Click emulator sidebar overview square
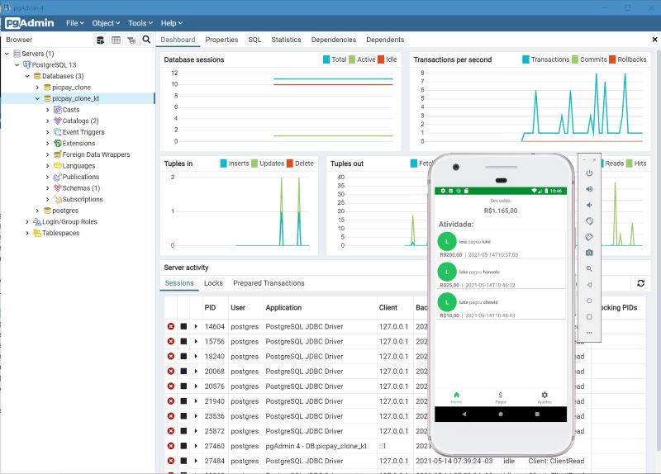 tap(589, 317)
